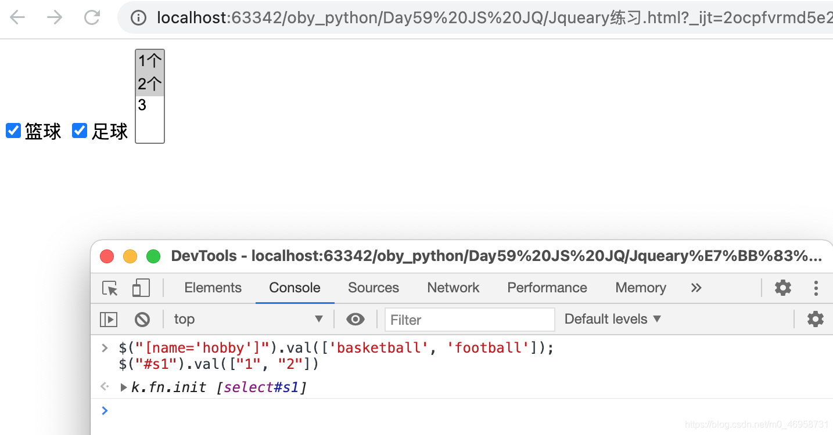The image size is (833, 435).
Task: Create a live expression with eye icon
Action: tap(356, 319)
